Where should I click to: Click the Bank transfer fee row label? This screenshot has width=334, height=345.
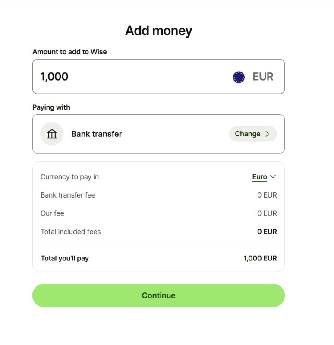[x=68, y=195]
